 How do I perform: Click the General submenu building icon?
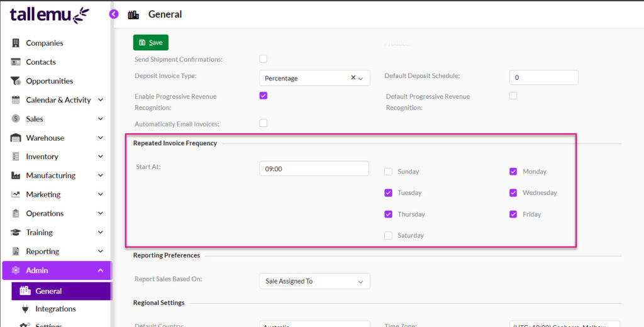25,291
